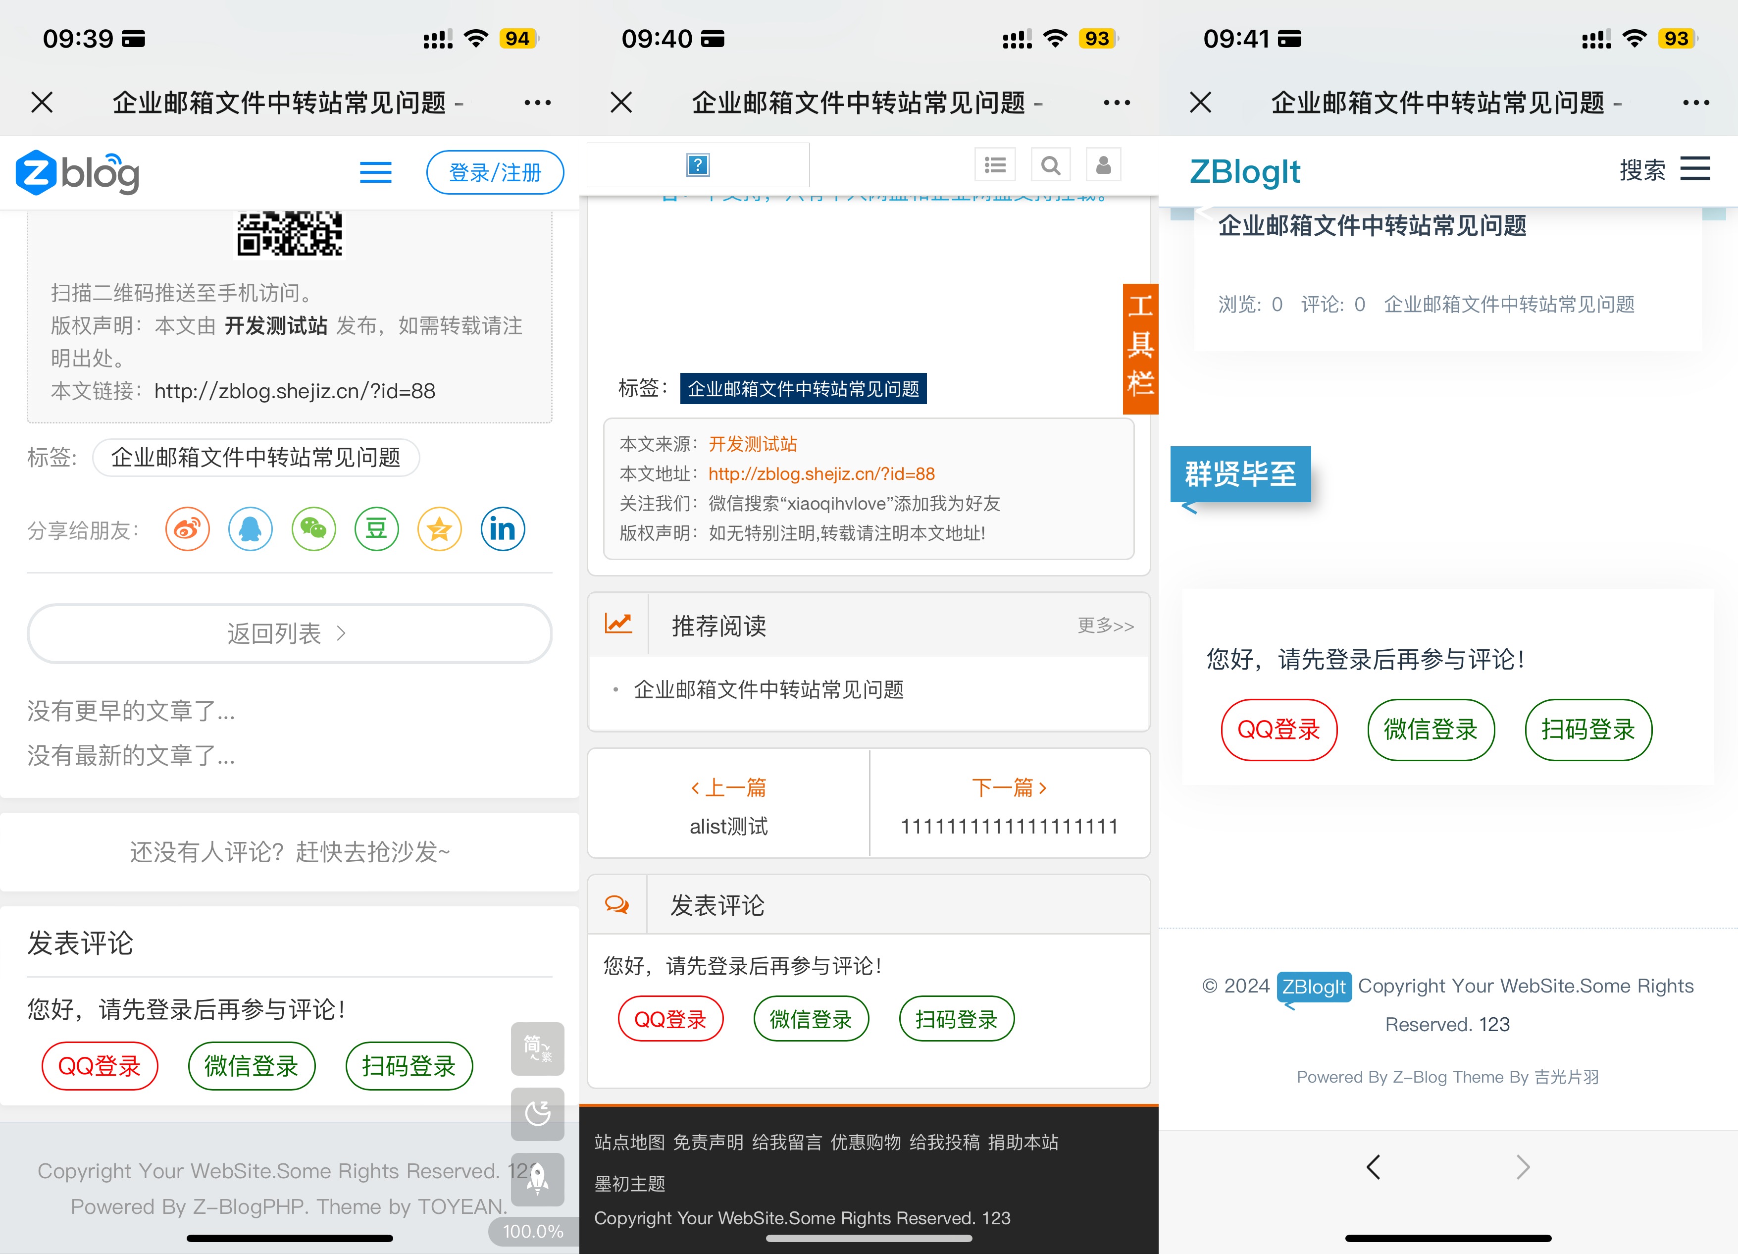Click 搜索 in the ZBlogIt header
Image resolution: width=1738 pixels, height=1254 pixels.
(x=1642, y=170)
